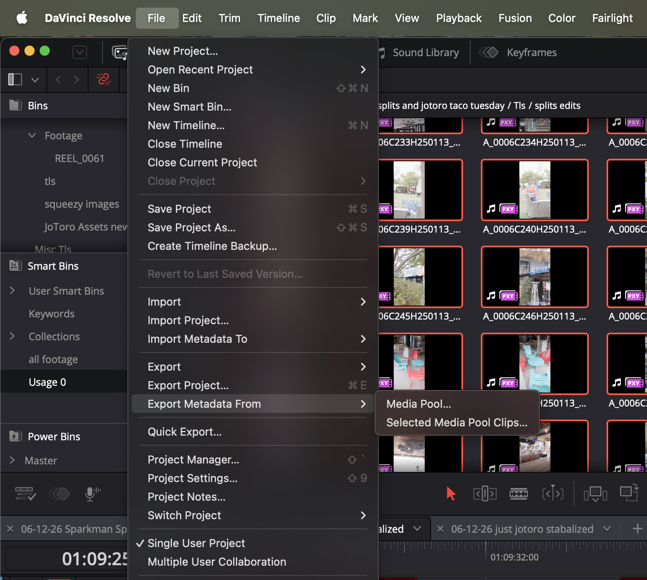Toggle the red link selection icon
The image size is (647, 580).
(103, 79)
